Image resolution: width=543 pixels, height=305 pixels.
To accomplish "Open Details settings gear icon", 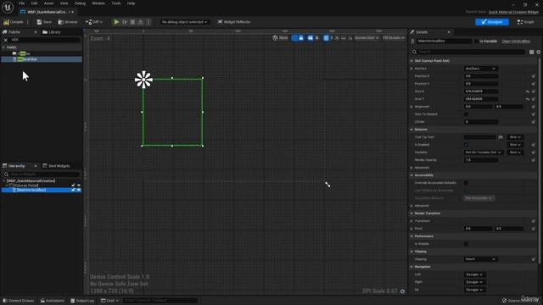I will click(x=539, y=52).
